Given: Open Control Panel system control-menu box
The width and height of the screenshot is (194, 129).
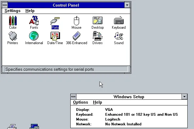Looking at the screenshot, I should tap(5, 5).
